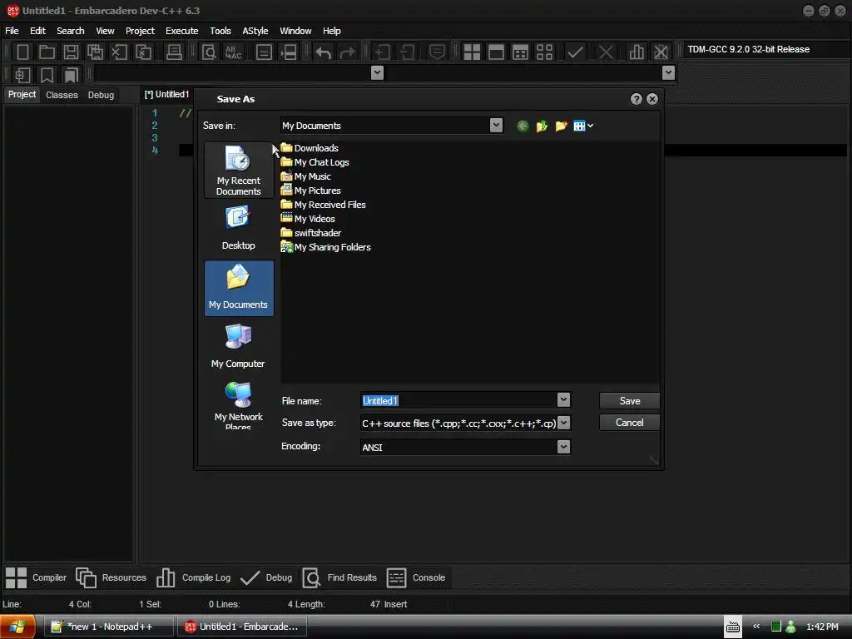The height and width of the screenshot is (639, 852).
Task: Expand the first class browser toolbar dropdown
Action: [377, 73]
